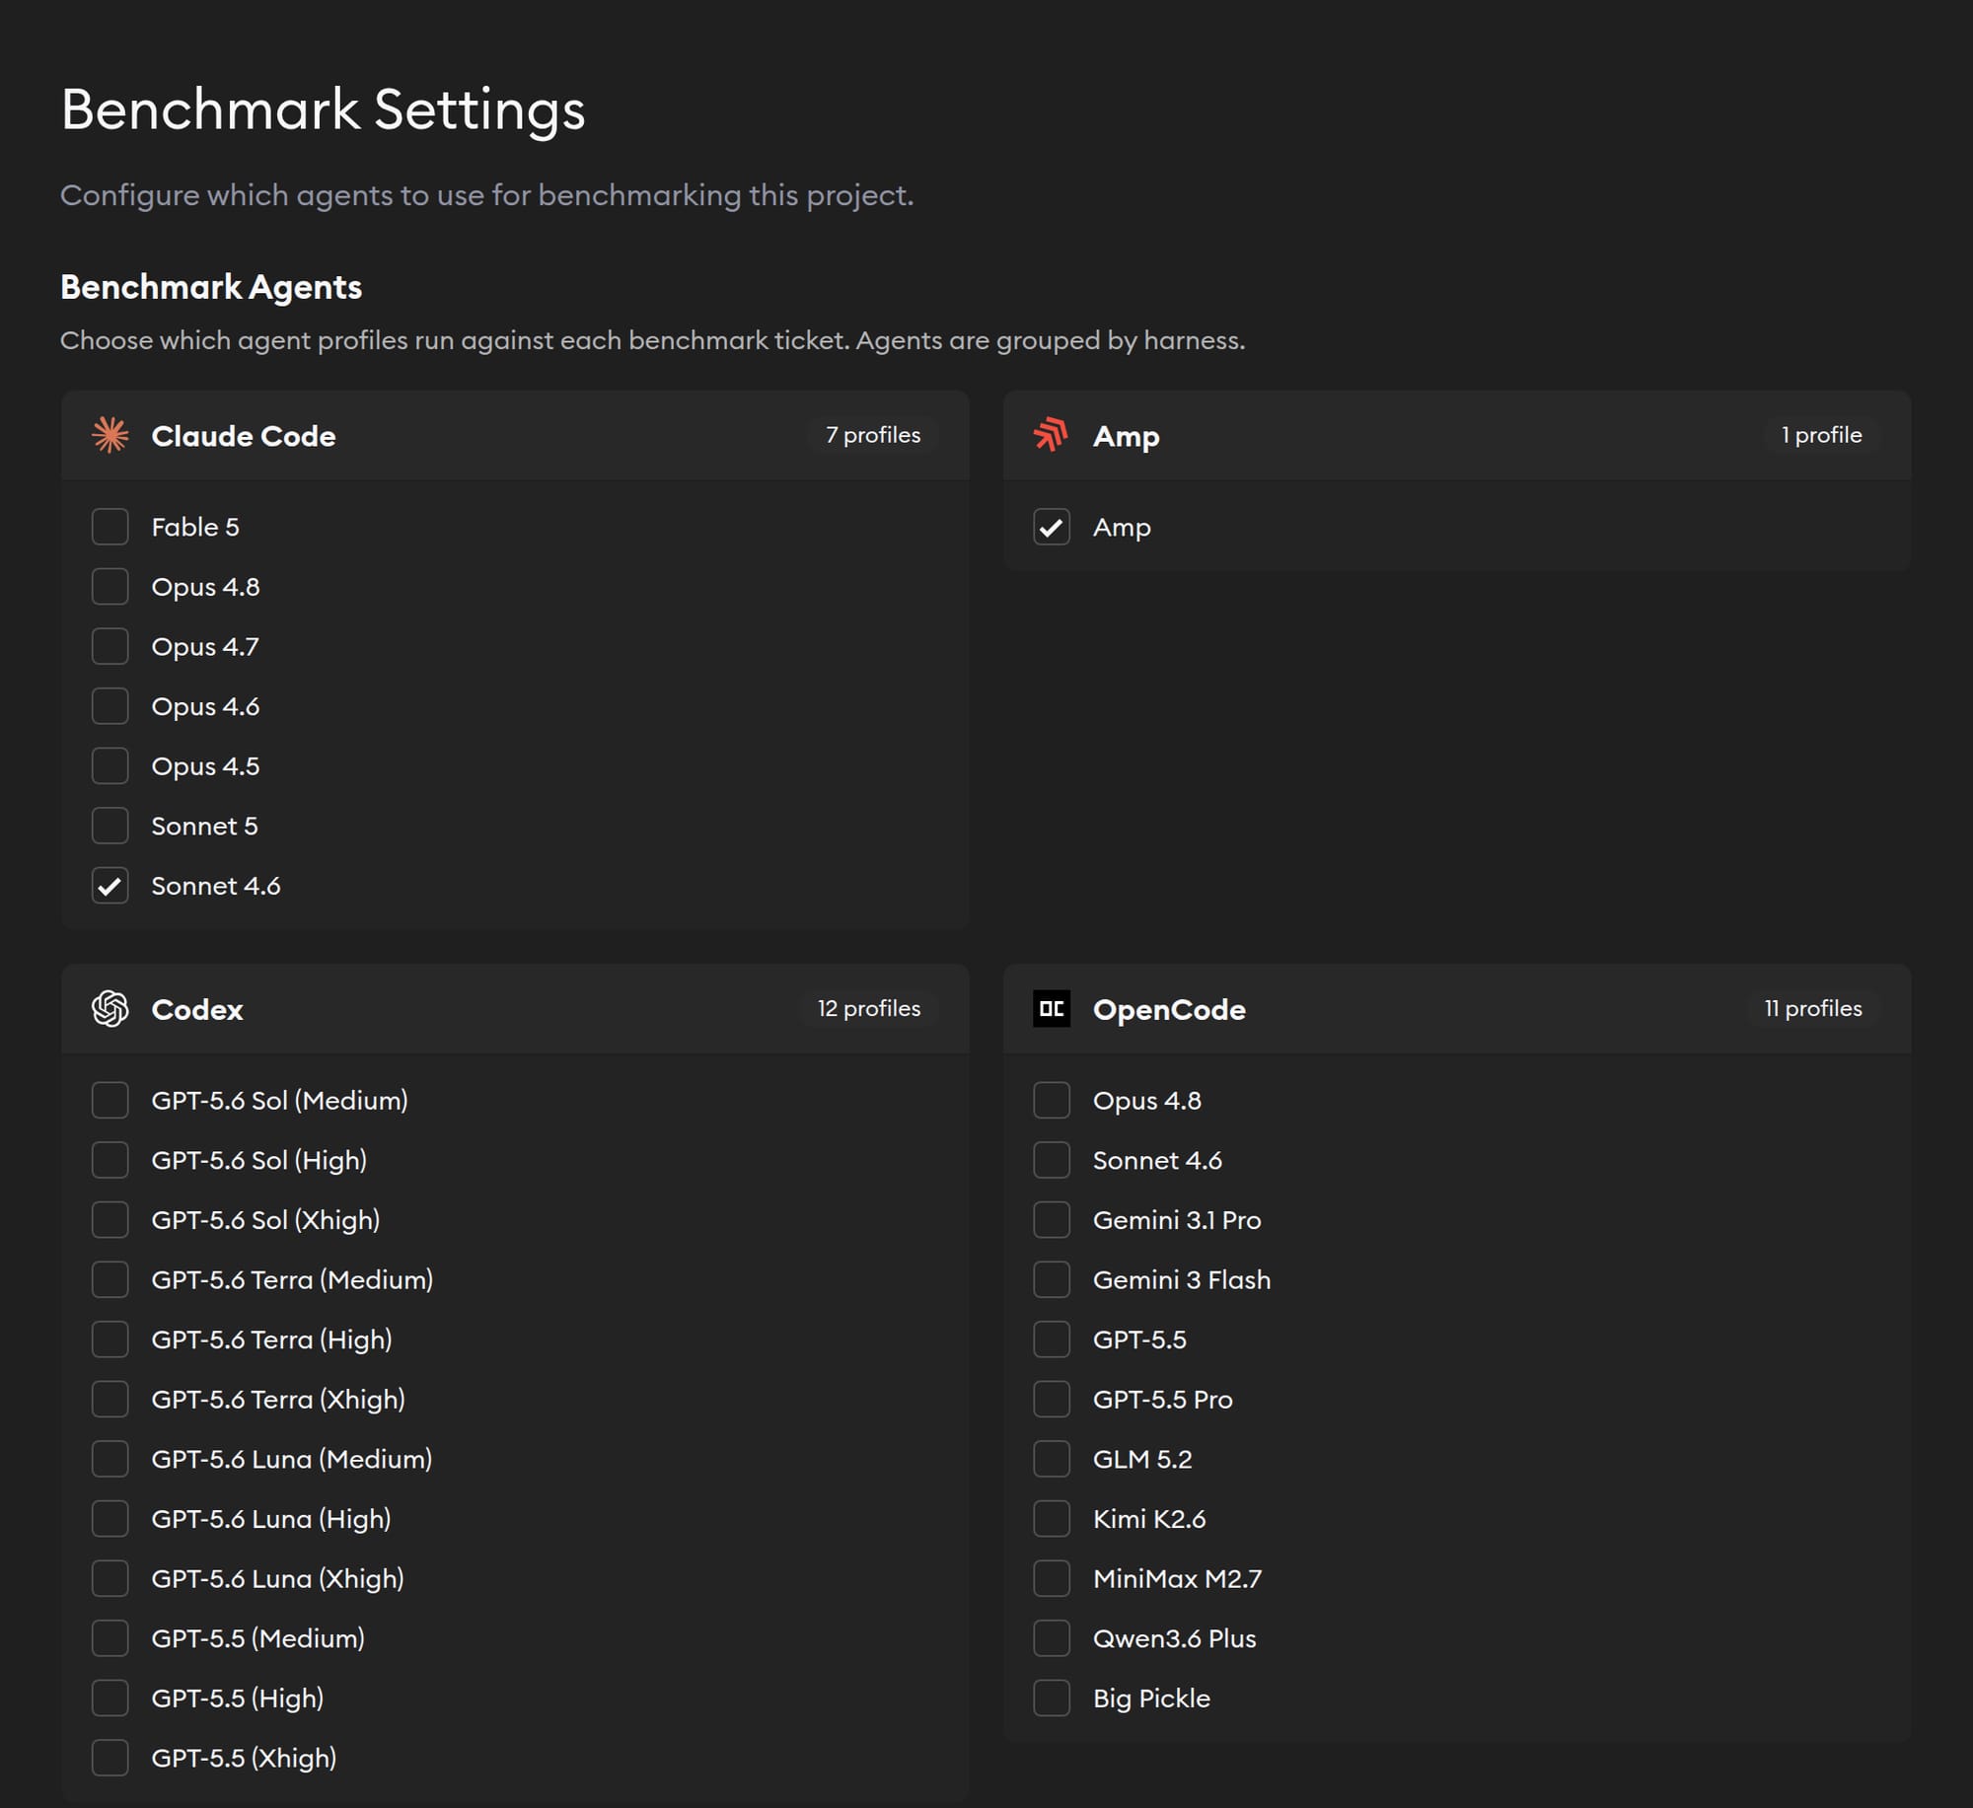Click the OpenCode group header title

[x=1169, y=1009]
